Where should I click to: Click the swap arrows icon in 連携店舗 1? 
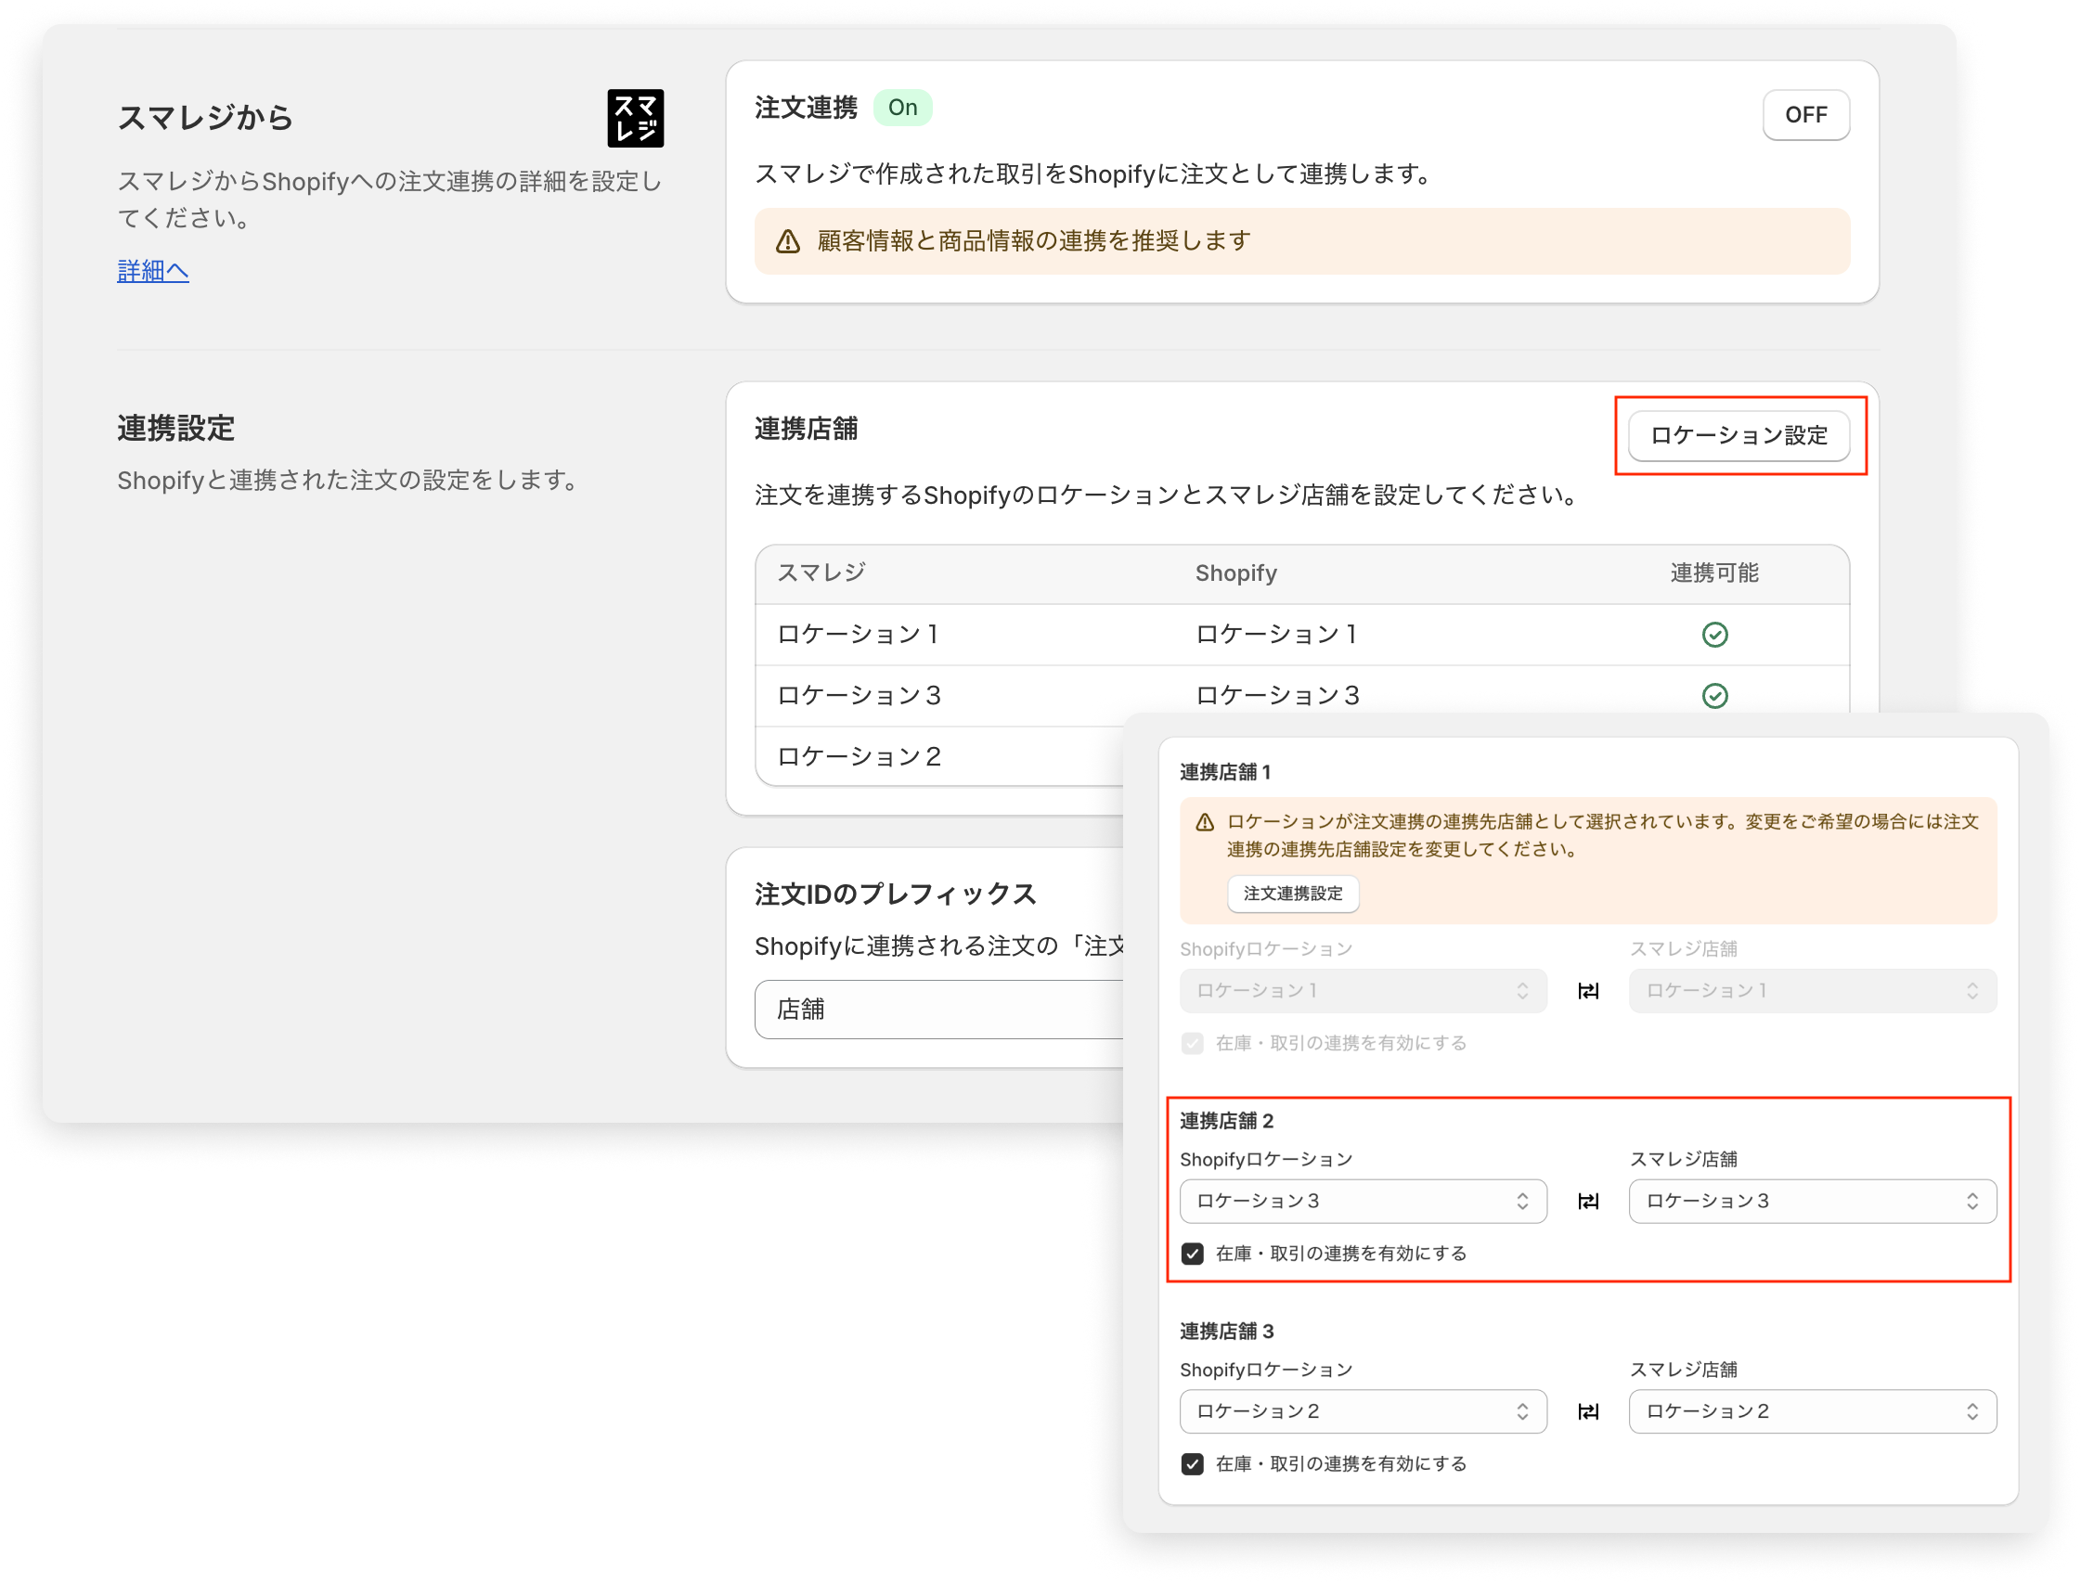pos(1588,991)
